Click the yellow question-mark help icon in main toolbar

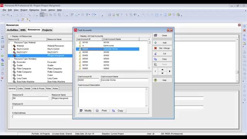178,15
